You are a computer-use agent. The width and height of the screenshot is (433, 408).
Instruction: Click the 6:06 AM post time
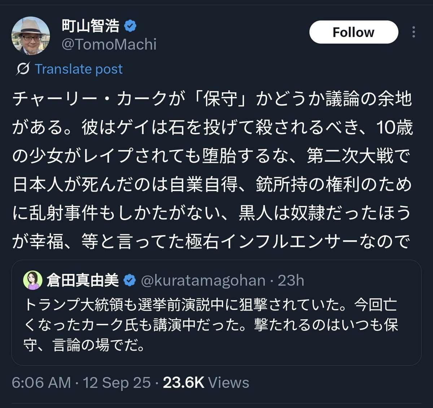(x=41, y=382)
